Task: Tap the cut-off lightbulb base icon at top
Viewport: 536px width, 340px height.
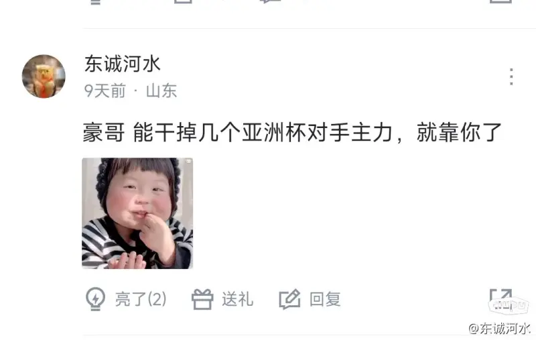Action: pyautogui.click(x=95, y=2)
